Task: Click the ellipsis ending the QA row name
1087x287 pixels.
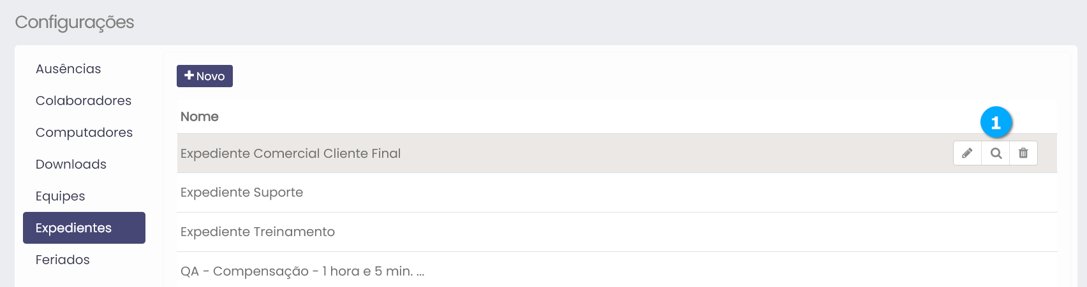Action: tap(420, 272)
